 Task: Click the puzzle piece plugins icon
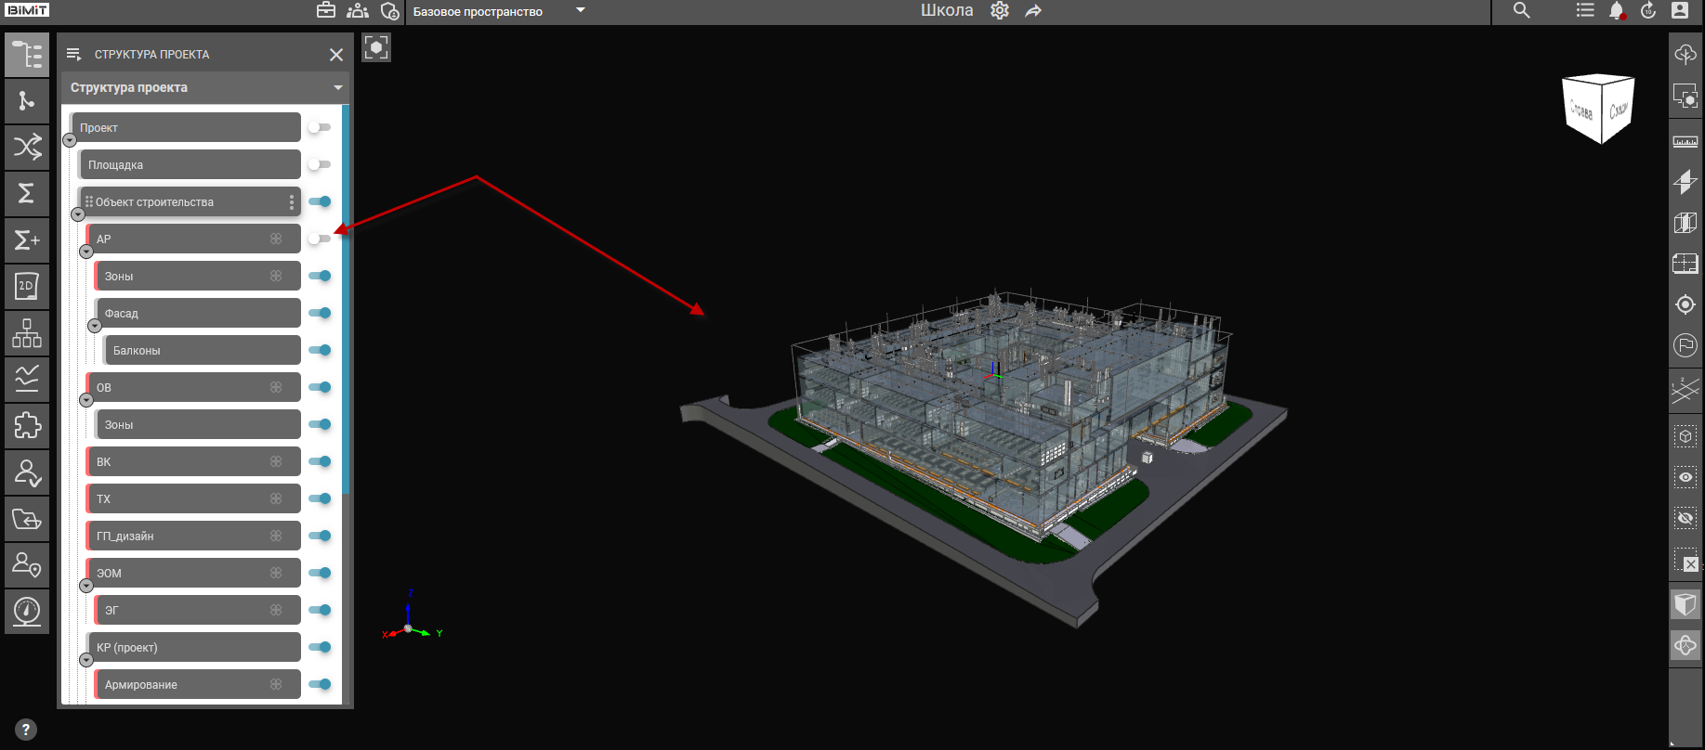27,426
